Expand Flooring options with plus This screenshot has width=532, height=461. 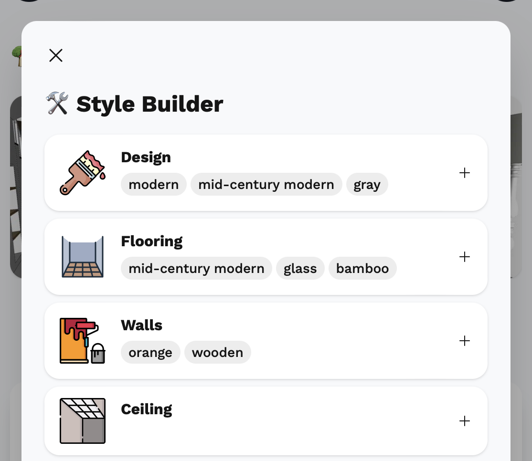(x=464, y=257)
